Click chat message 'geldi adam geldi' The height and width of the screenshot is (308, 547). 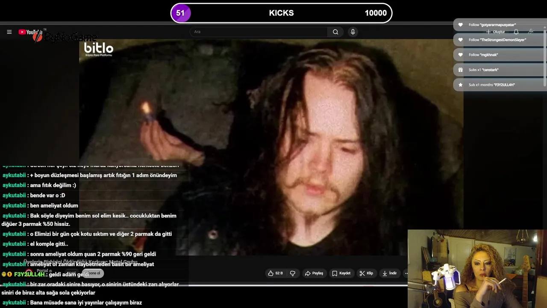pyautogui.click(x=69, y=274)
